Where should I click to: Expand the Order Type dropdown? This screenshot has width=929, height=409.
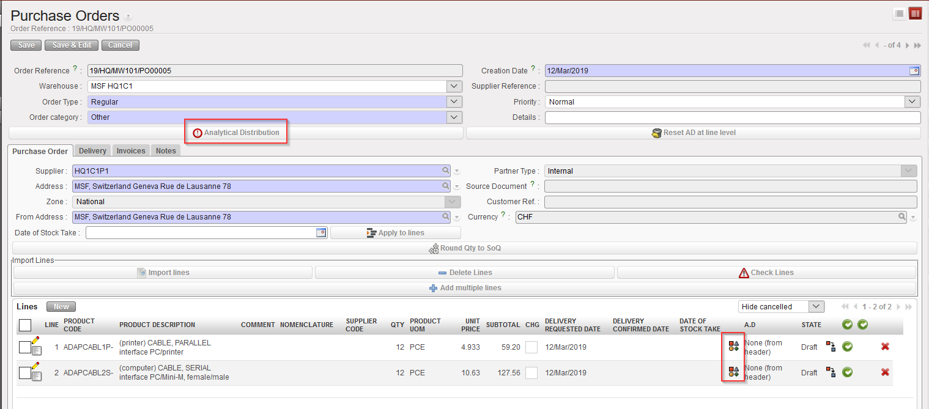coord(454,102)
